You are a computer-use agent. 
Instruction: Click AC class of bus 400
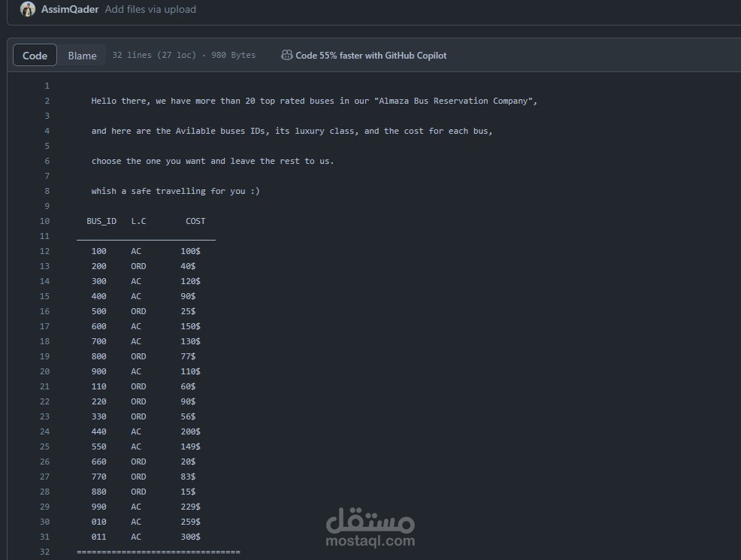point(136,296)
